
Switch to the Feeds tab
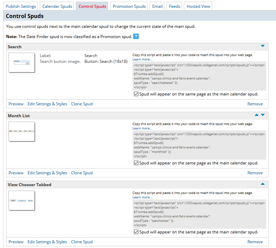pos(175,6)
